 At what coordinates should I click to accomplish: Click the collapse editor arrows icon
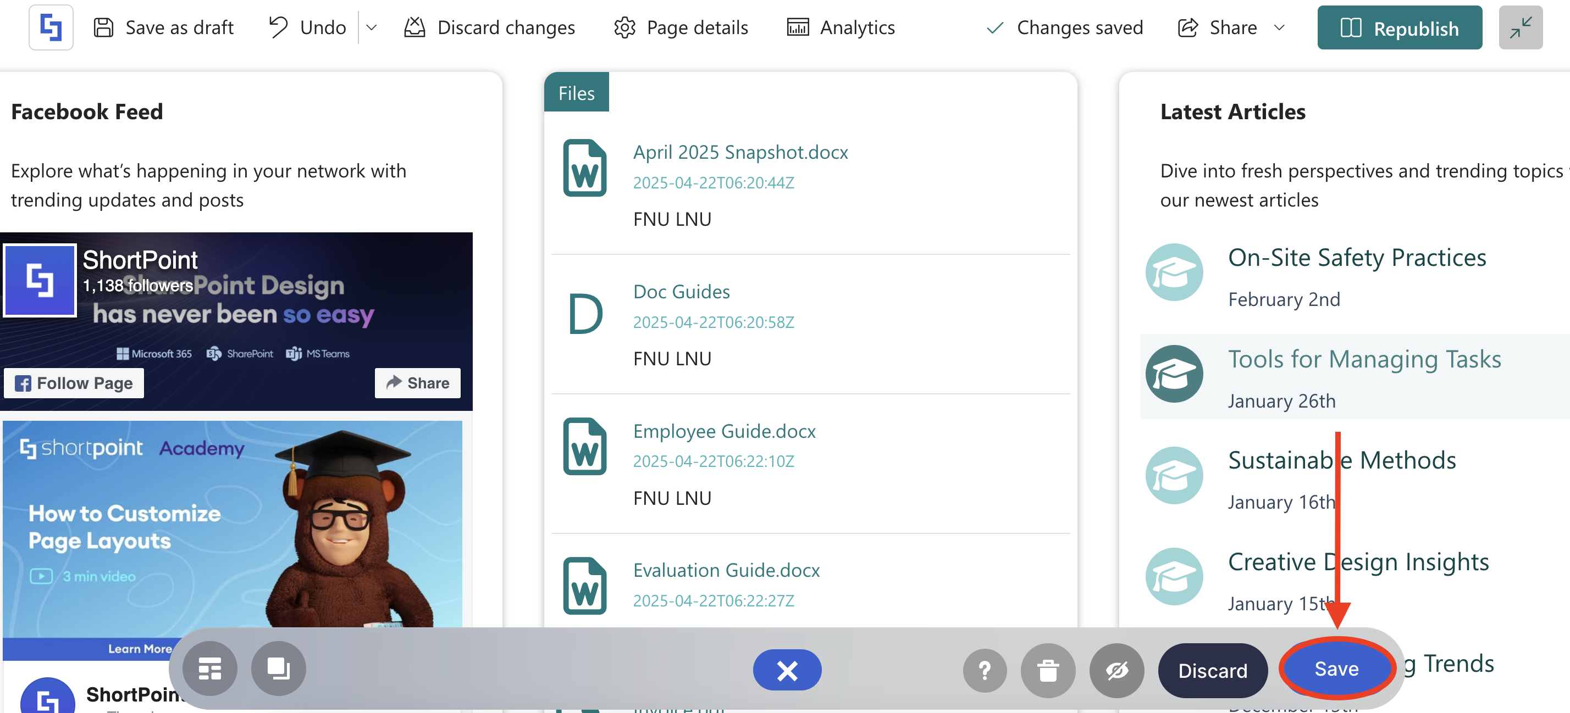[x=1520, y=27]
